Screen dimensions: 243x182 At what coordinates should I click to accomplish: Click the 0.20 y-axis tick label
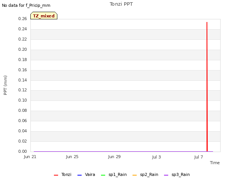(23, 49)
